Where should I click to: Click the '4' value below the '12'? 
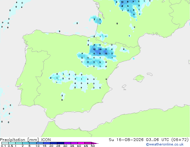click(94, 54)
